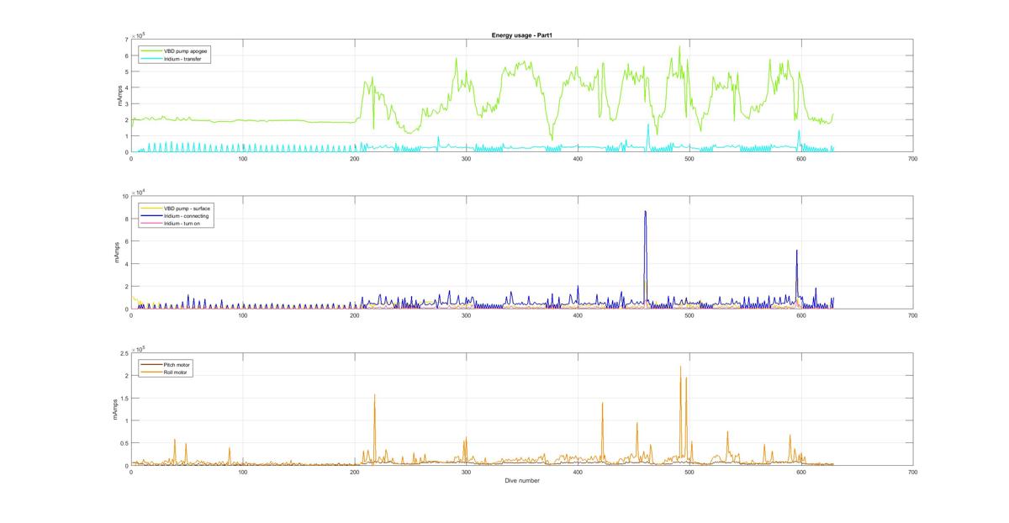
Task: Select the 'VBD pump apogee' legend entry
Action: [x=174, y=51]
